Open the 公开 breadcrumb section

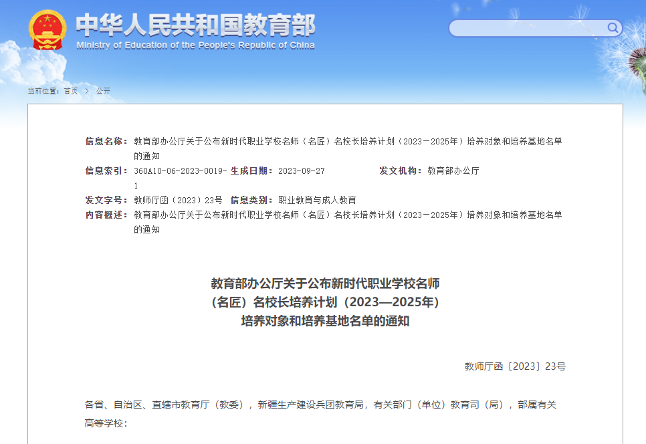point(103,91)
